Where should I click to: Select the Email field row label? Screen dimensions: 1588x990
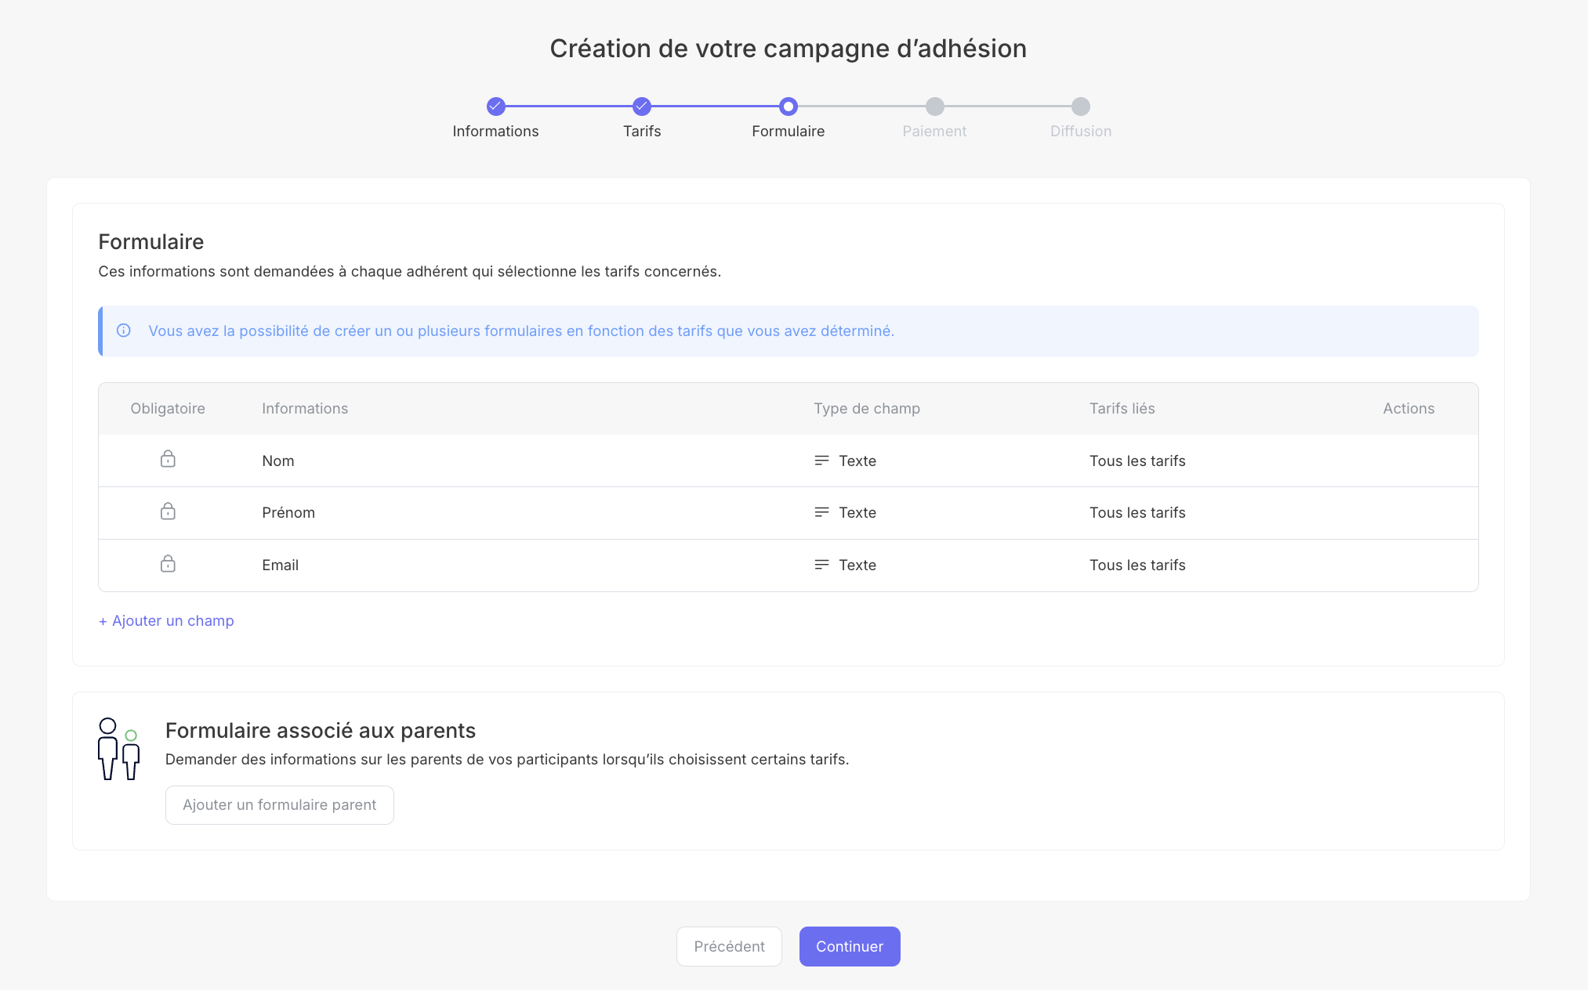pos(280,565)
